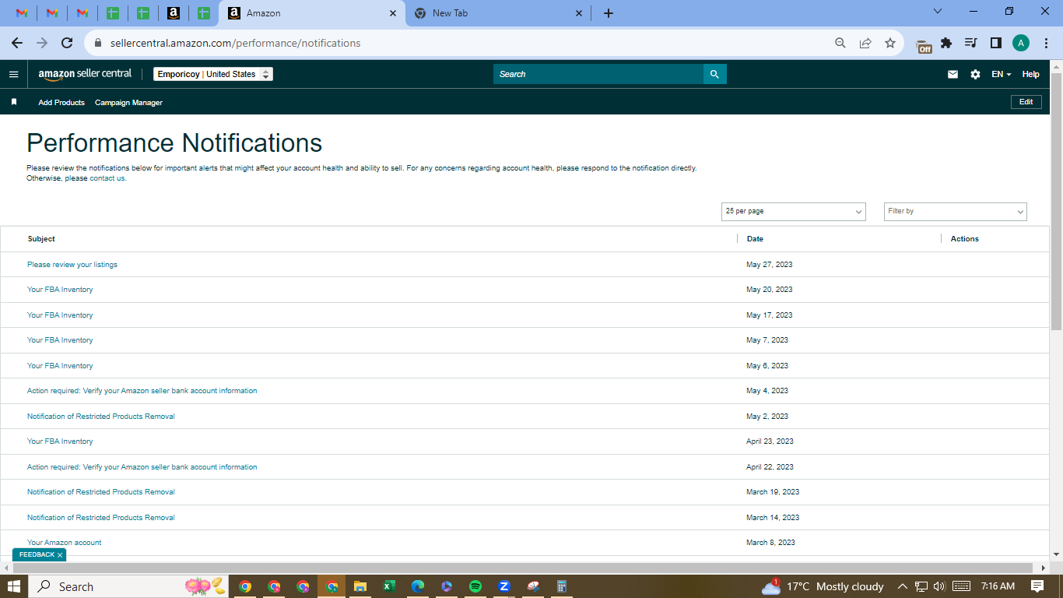The height and width of the screenshot is (598, 1063).
Task: Open the weather widget showing 17°C Mostly cloudy
Action: pos(823,586)
